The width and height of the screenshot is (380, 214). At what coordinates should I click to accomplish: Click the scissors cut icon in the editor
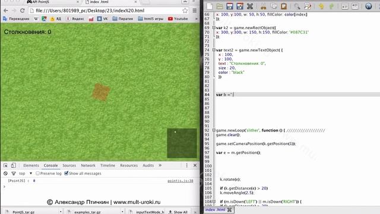[264, 6]
